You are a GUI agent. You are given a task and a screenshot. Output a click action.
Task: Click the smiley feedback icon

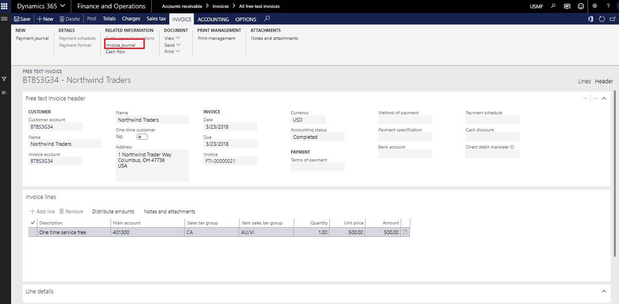[581, 6]
